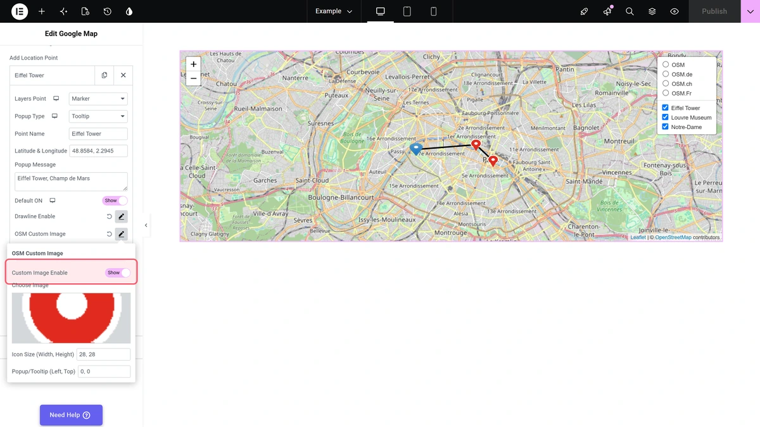Open the What's New megaphone icon

click(607, 11)
